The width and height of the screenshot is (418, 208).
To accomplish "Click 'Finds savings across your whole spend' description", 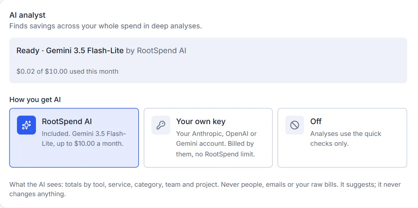I will [x=105, y=26].
